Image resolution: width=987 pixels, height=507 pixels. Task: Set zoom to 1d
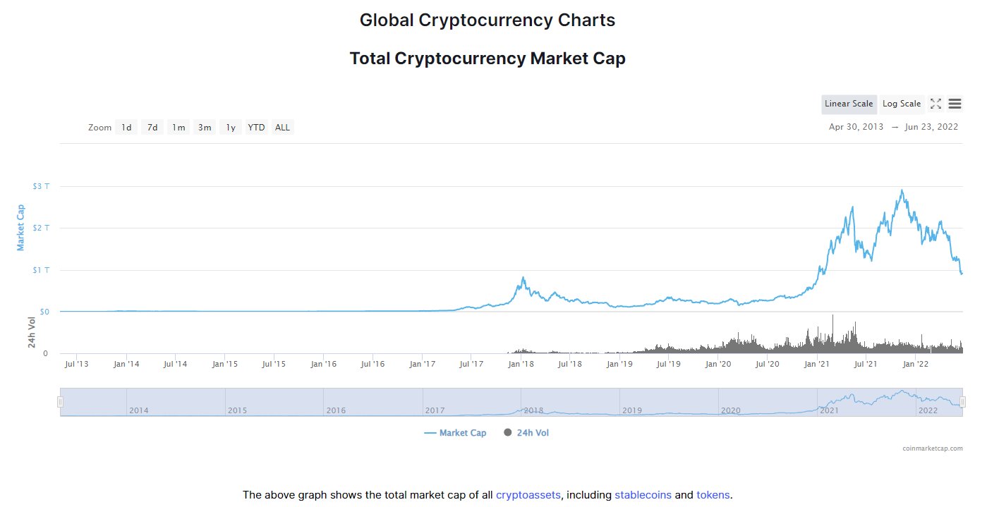coord(126,128)
